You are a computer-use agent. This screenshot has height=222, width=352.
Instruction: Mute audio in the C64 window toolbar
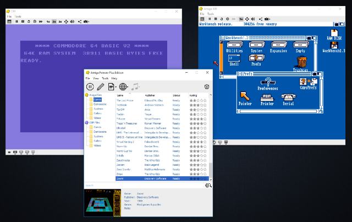72,21
